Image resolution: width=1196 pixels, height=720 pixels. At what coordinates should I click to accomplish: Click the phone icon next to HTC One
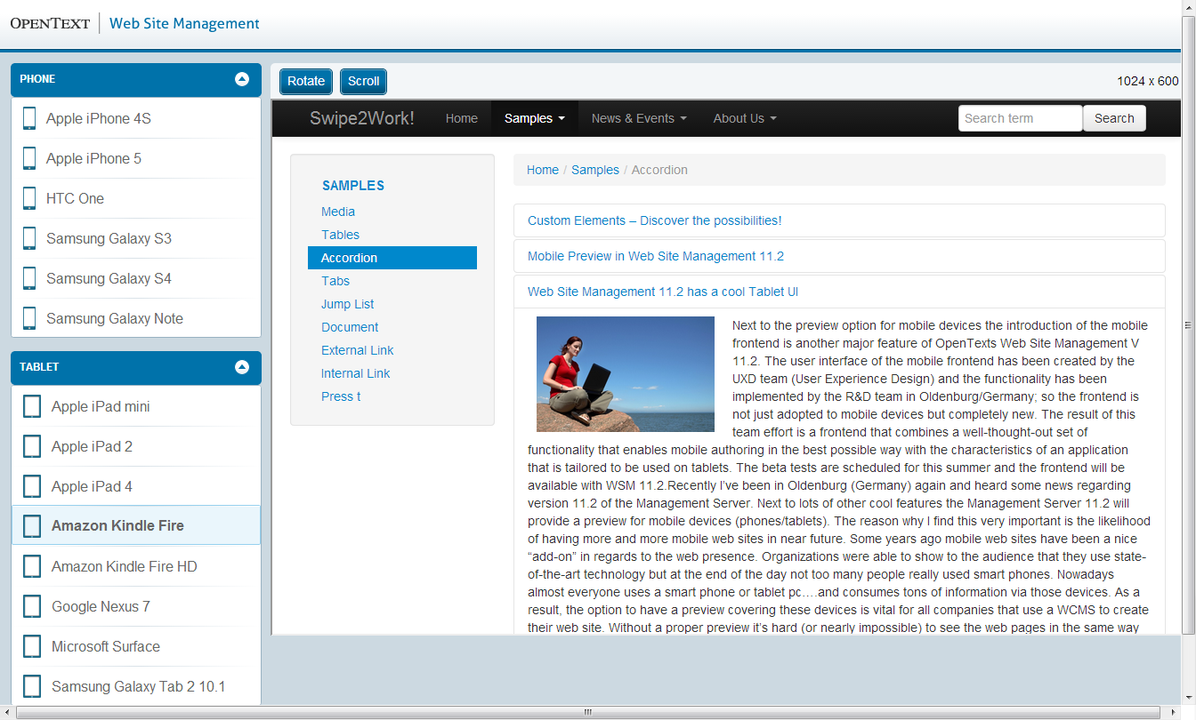click(29, 198)
